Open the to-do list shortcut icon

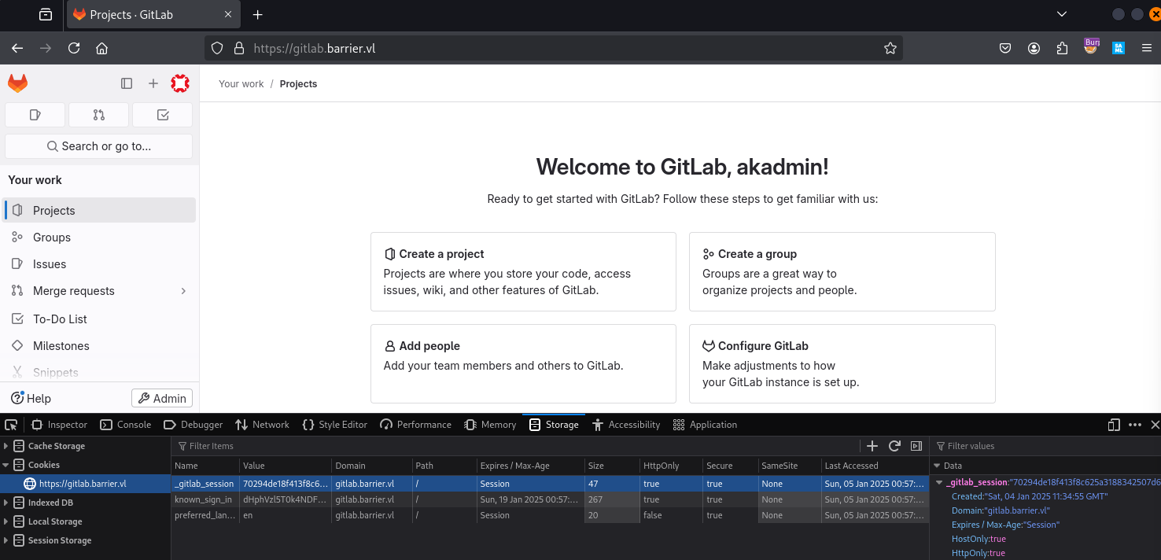163,115
